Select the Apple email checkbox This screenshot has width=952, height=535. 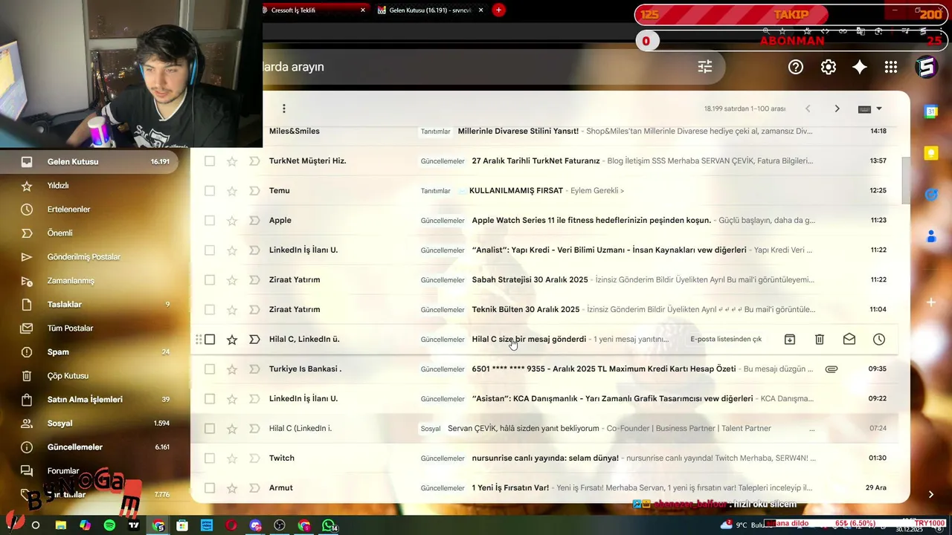210,221
